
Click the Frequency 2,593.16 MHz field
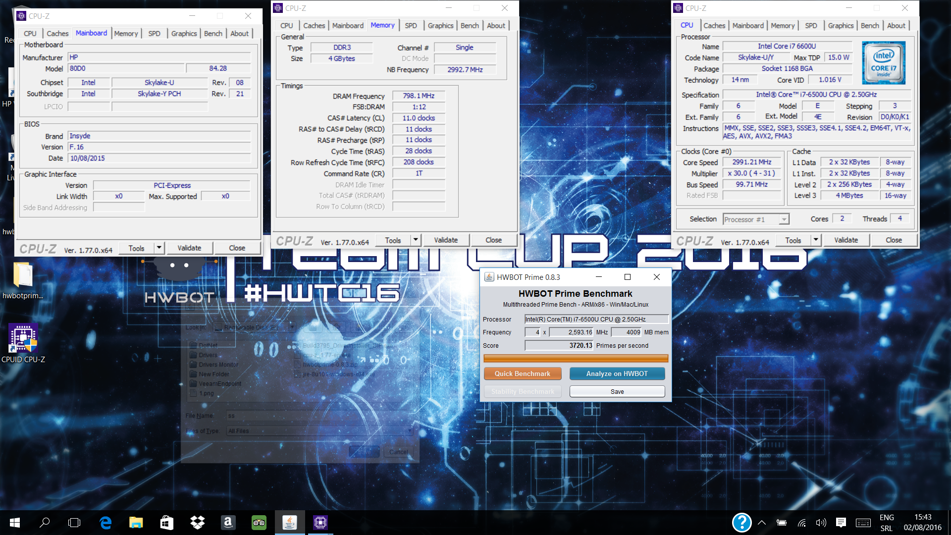pos(571,332)
